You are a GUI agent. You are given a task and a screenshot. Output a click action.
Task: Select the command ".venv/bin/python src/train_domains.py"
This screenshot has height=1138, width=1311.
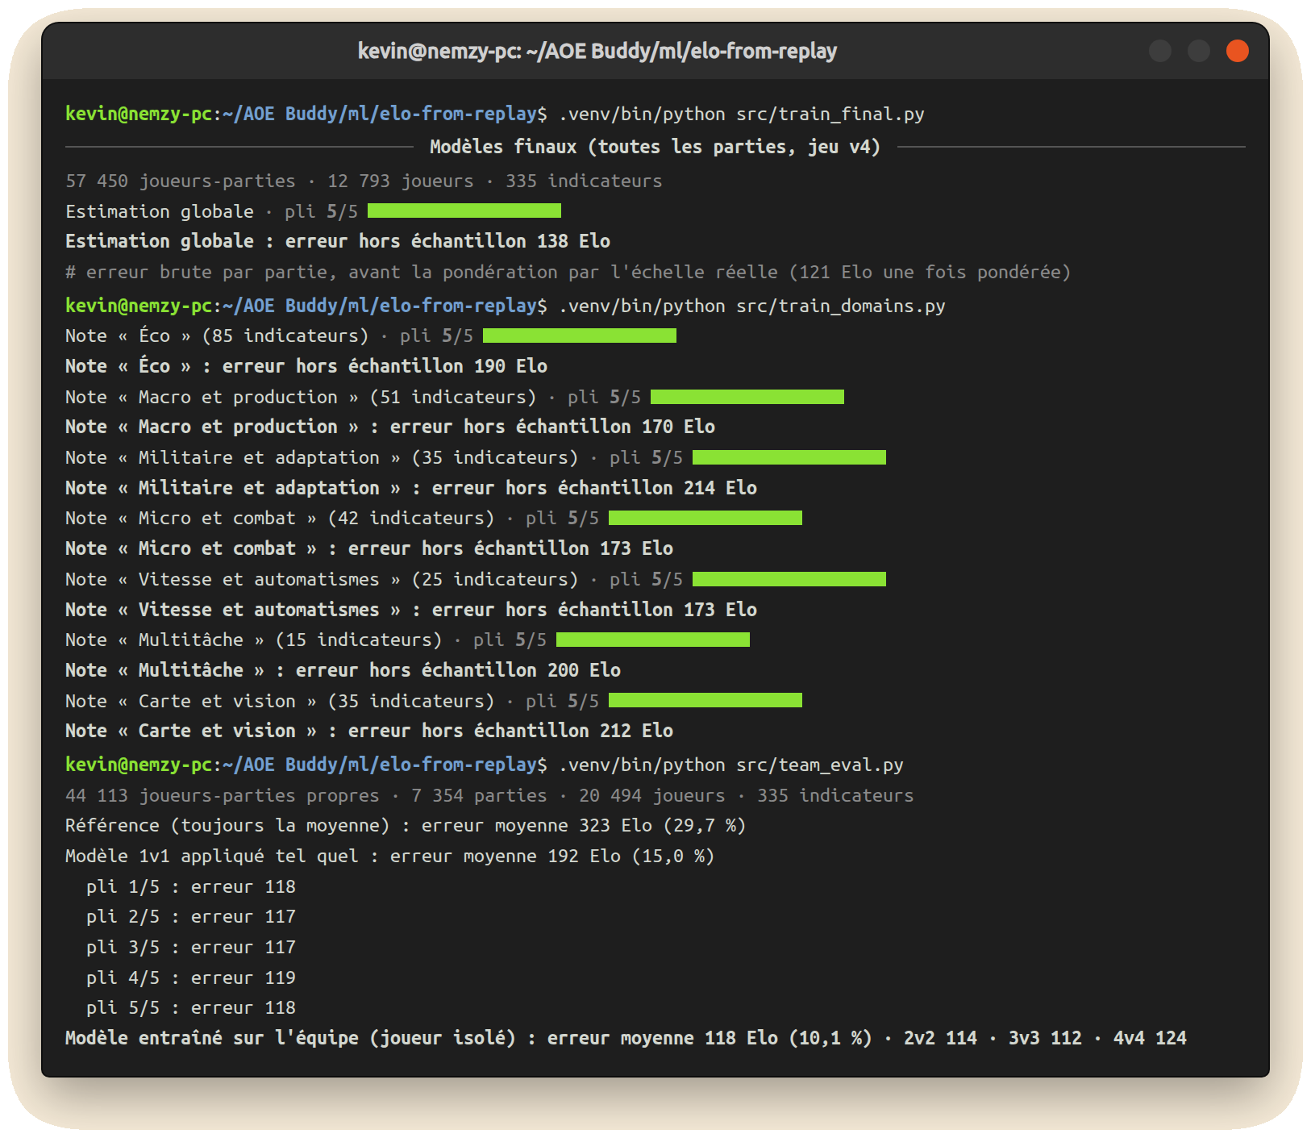coord(752,306)
